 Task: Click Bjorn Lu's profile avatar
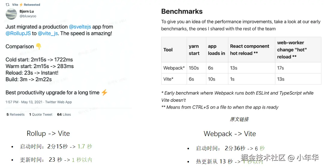[x=11, y=14]
